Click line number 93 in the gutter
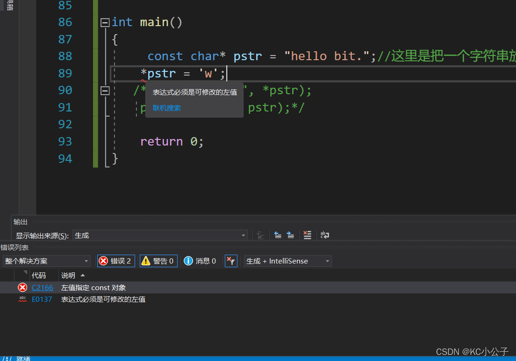 tap(65, 142)
